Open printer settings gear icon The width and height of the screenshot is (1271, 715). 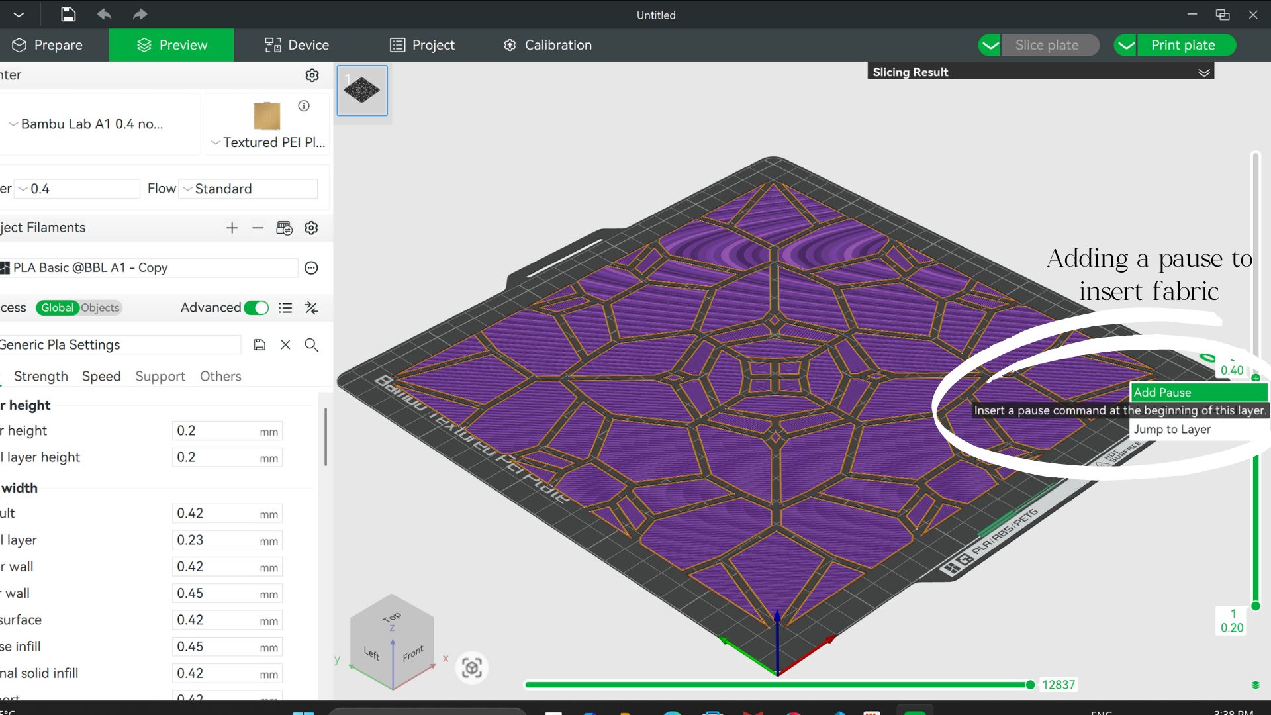pos(312,75)
